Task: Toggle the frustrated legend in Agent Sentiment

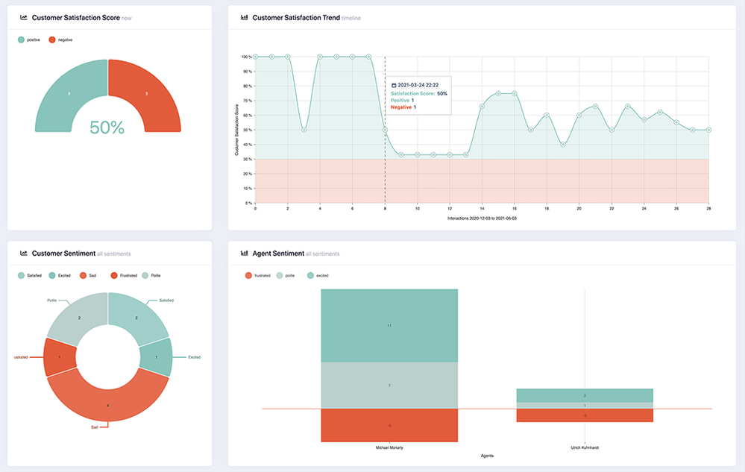Action: tap(255, 275)
